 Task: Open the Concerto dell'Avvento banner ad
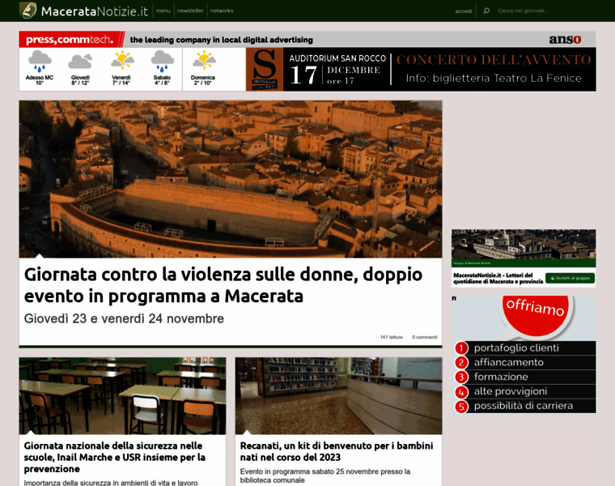coord(421,70)
